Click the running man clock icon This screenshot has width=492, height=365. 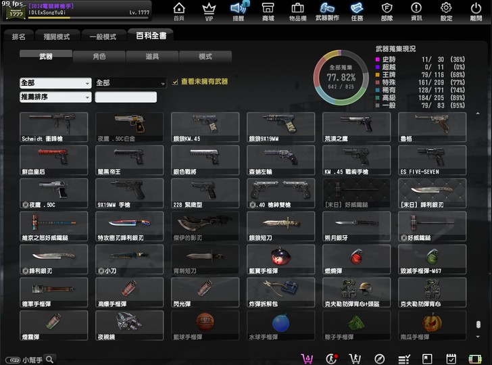(x=332, y=358)
